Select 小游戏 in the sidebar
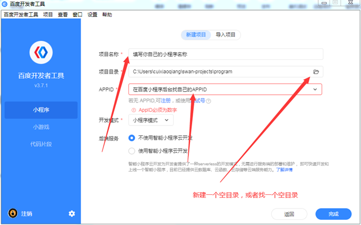Viewport: 361px width, 225px height. (x=41, y=127)
